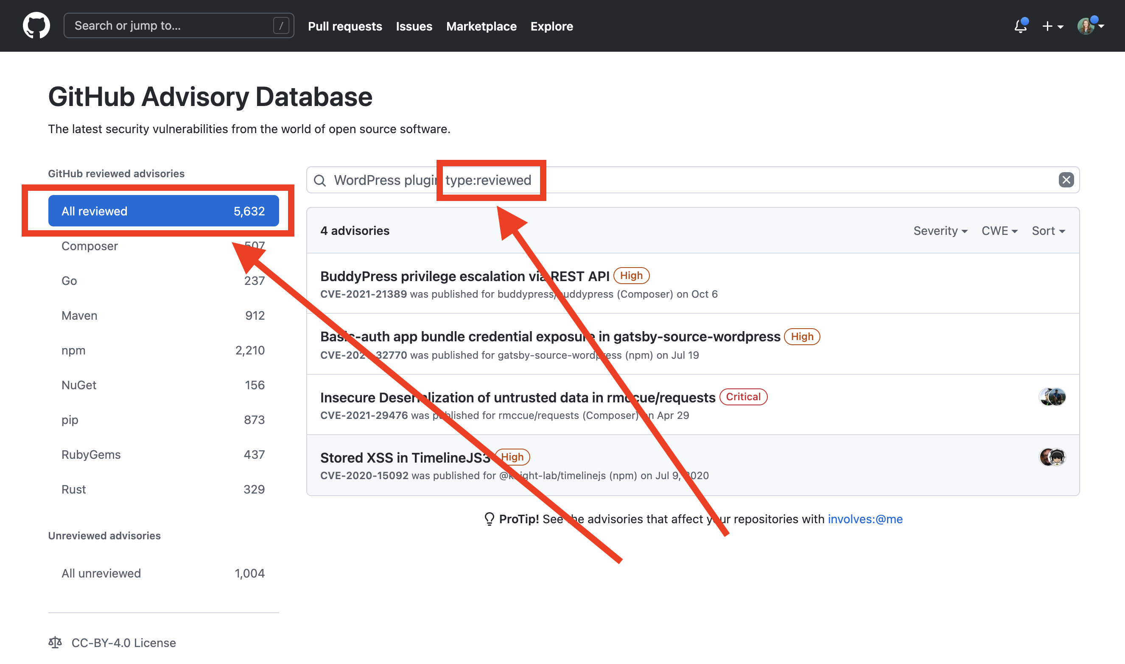Click the involves:@me link in the ProTip

[865, 519]
